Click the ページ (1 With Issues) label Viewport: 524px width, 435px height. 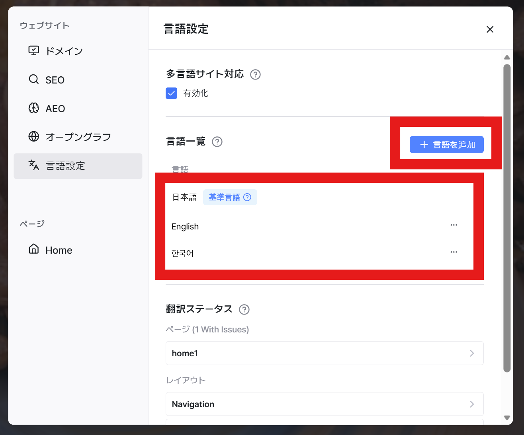(x=207, y=329)
